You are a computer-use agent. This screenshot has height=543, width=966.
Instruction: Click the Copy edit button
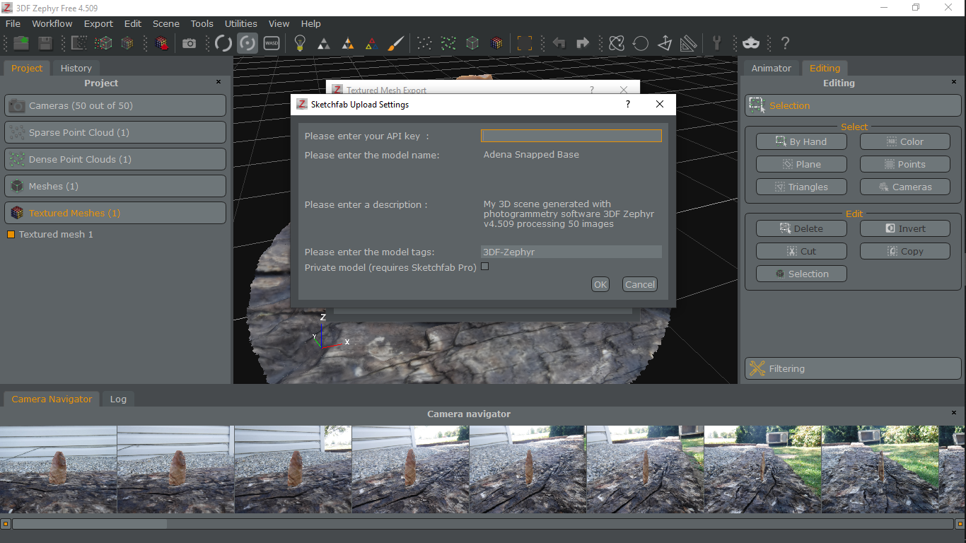905,251
